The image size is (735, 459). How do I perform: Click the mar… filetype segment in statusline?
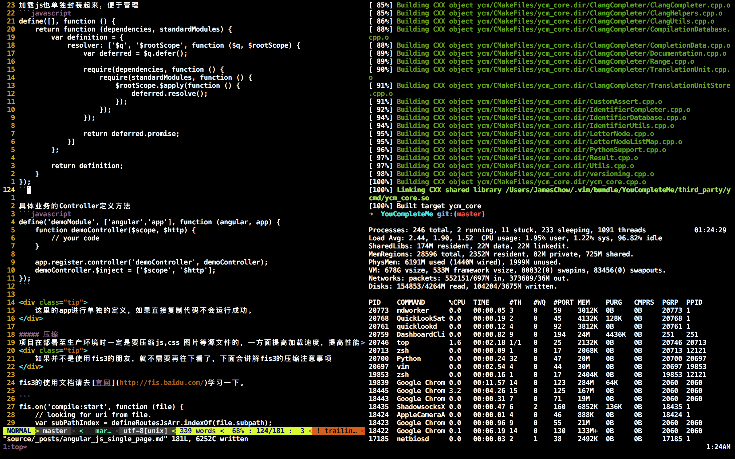[x=103, y=431]
